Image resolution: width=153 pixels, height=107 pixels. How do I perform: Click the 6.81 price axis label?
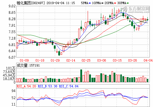tap(12, 45)
